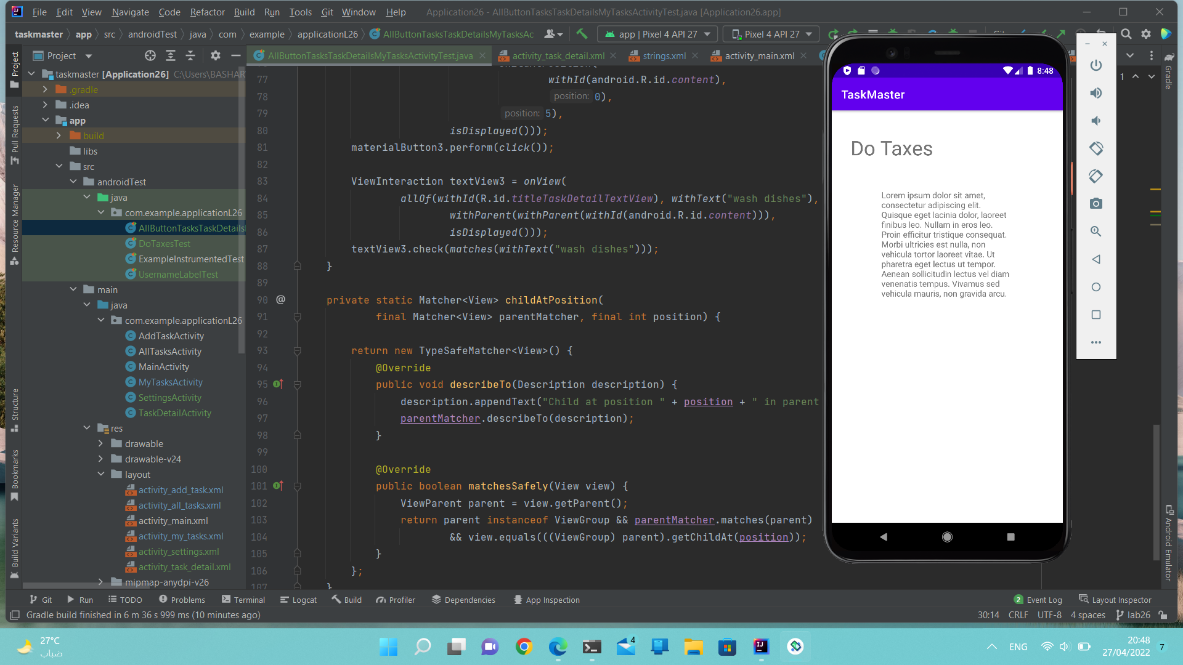Open the Navigate menu
Screen dimensions: 1183x665
(x=130, y=12)
